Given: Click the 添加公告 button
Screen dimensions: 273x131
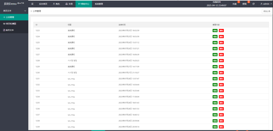Looking at the screenshot, I should click(267, 11).
